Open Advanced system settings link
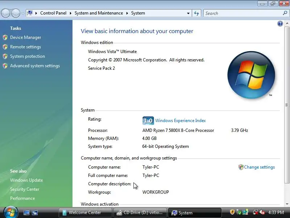This screenshot has height=218, width=290. click(x=35, y=66)
